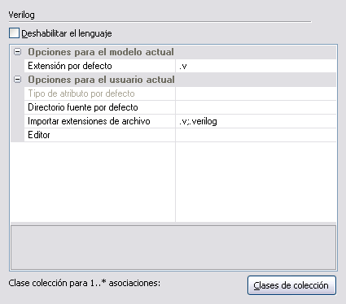Image resolution: width=346 pixels, height=304 pixels.
Task: Enable the Deshabilitar el lenguaje checkbox
Action: [x=14, y=33]
